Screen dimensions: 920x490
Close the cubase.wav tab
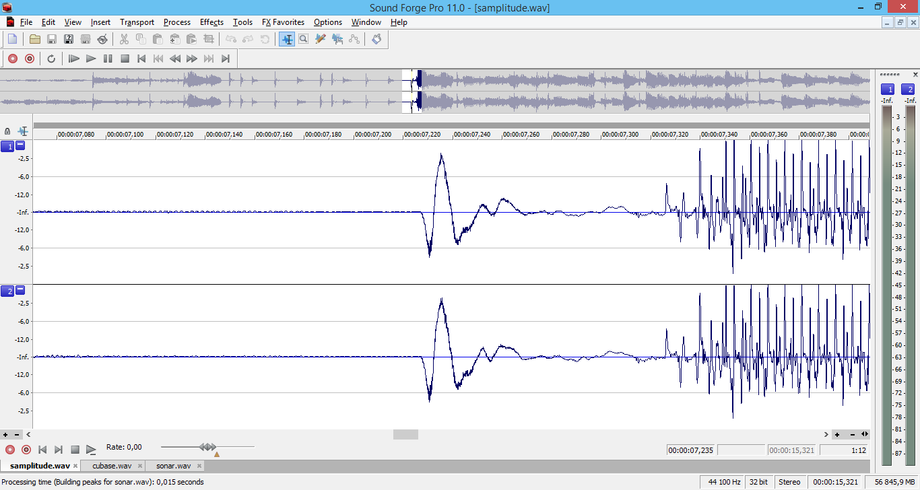pyautogui.click(x=140, y=466)
